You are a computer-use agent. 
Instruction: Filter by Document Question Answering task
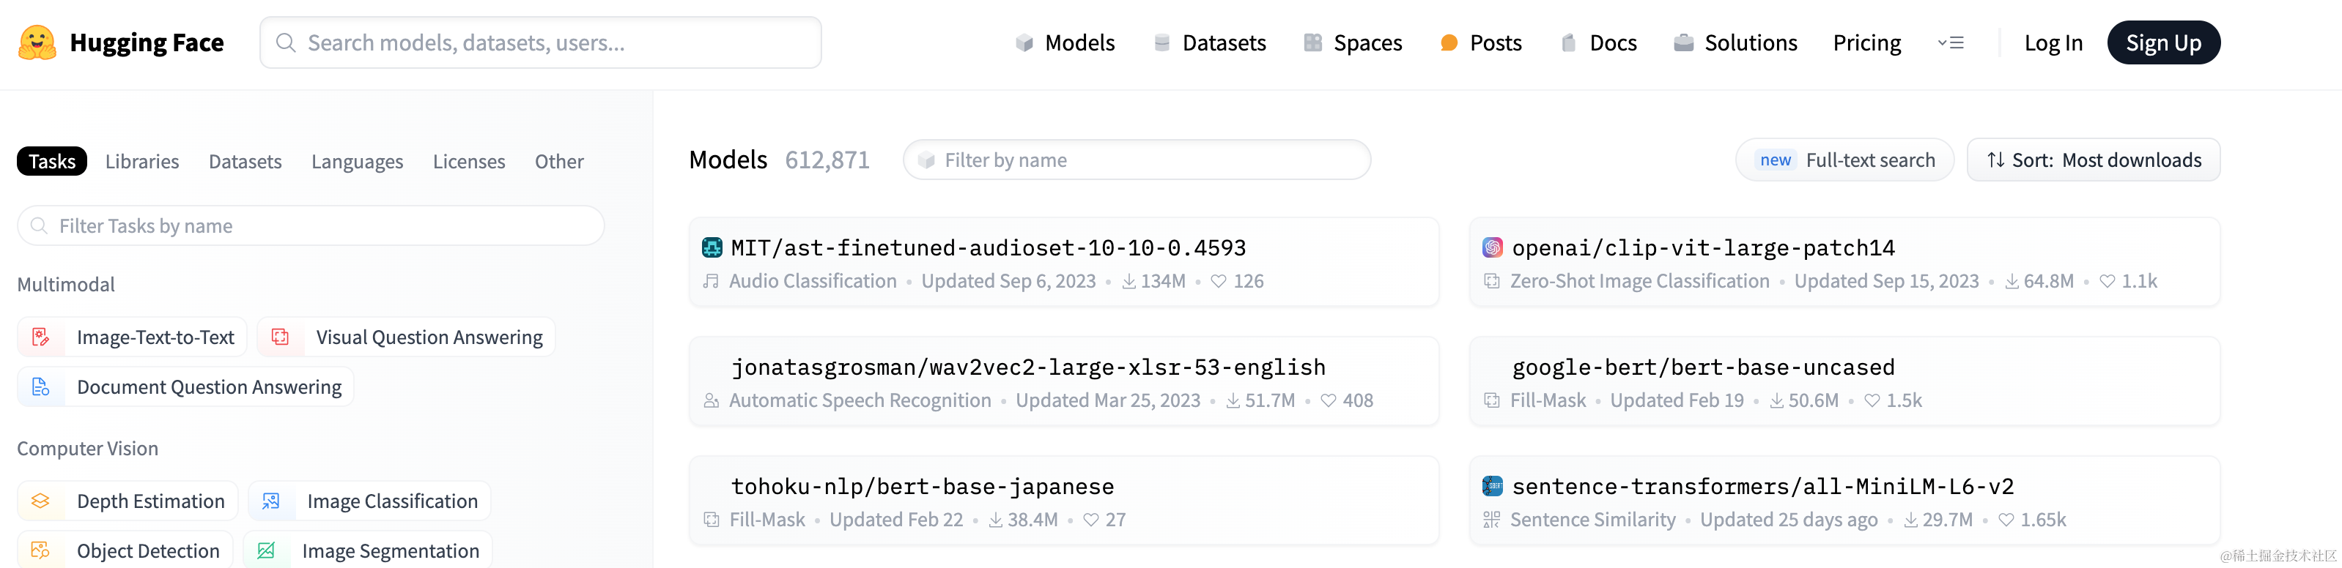tap(185, 387)
